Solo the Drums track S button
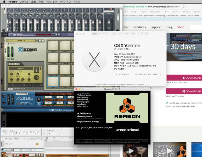The width and height of the screenshot is (202, 157). [x=18, y=155]
